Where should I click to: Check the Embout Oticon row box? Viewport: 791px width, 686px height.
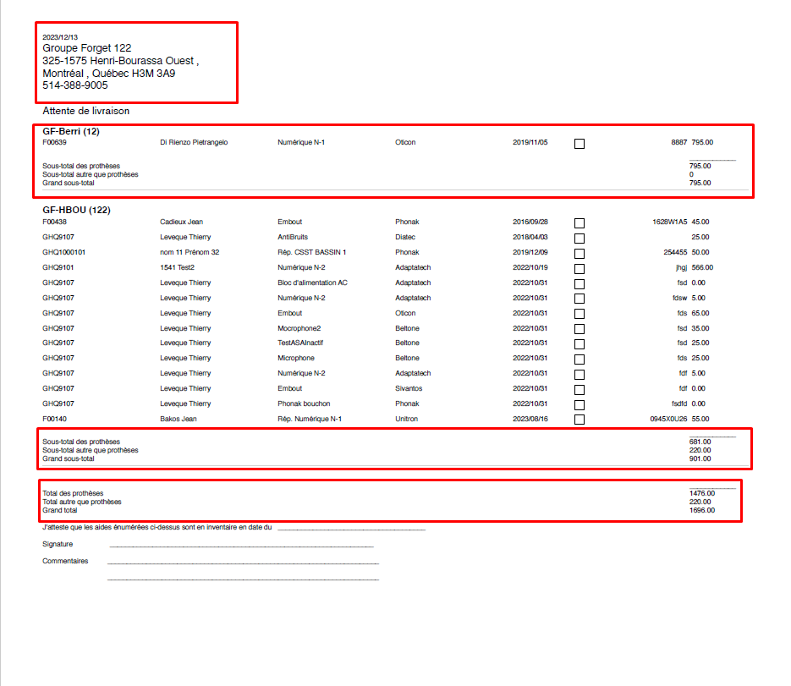[580, 315]
